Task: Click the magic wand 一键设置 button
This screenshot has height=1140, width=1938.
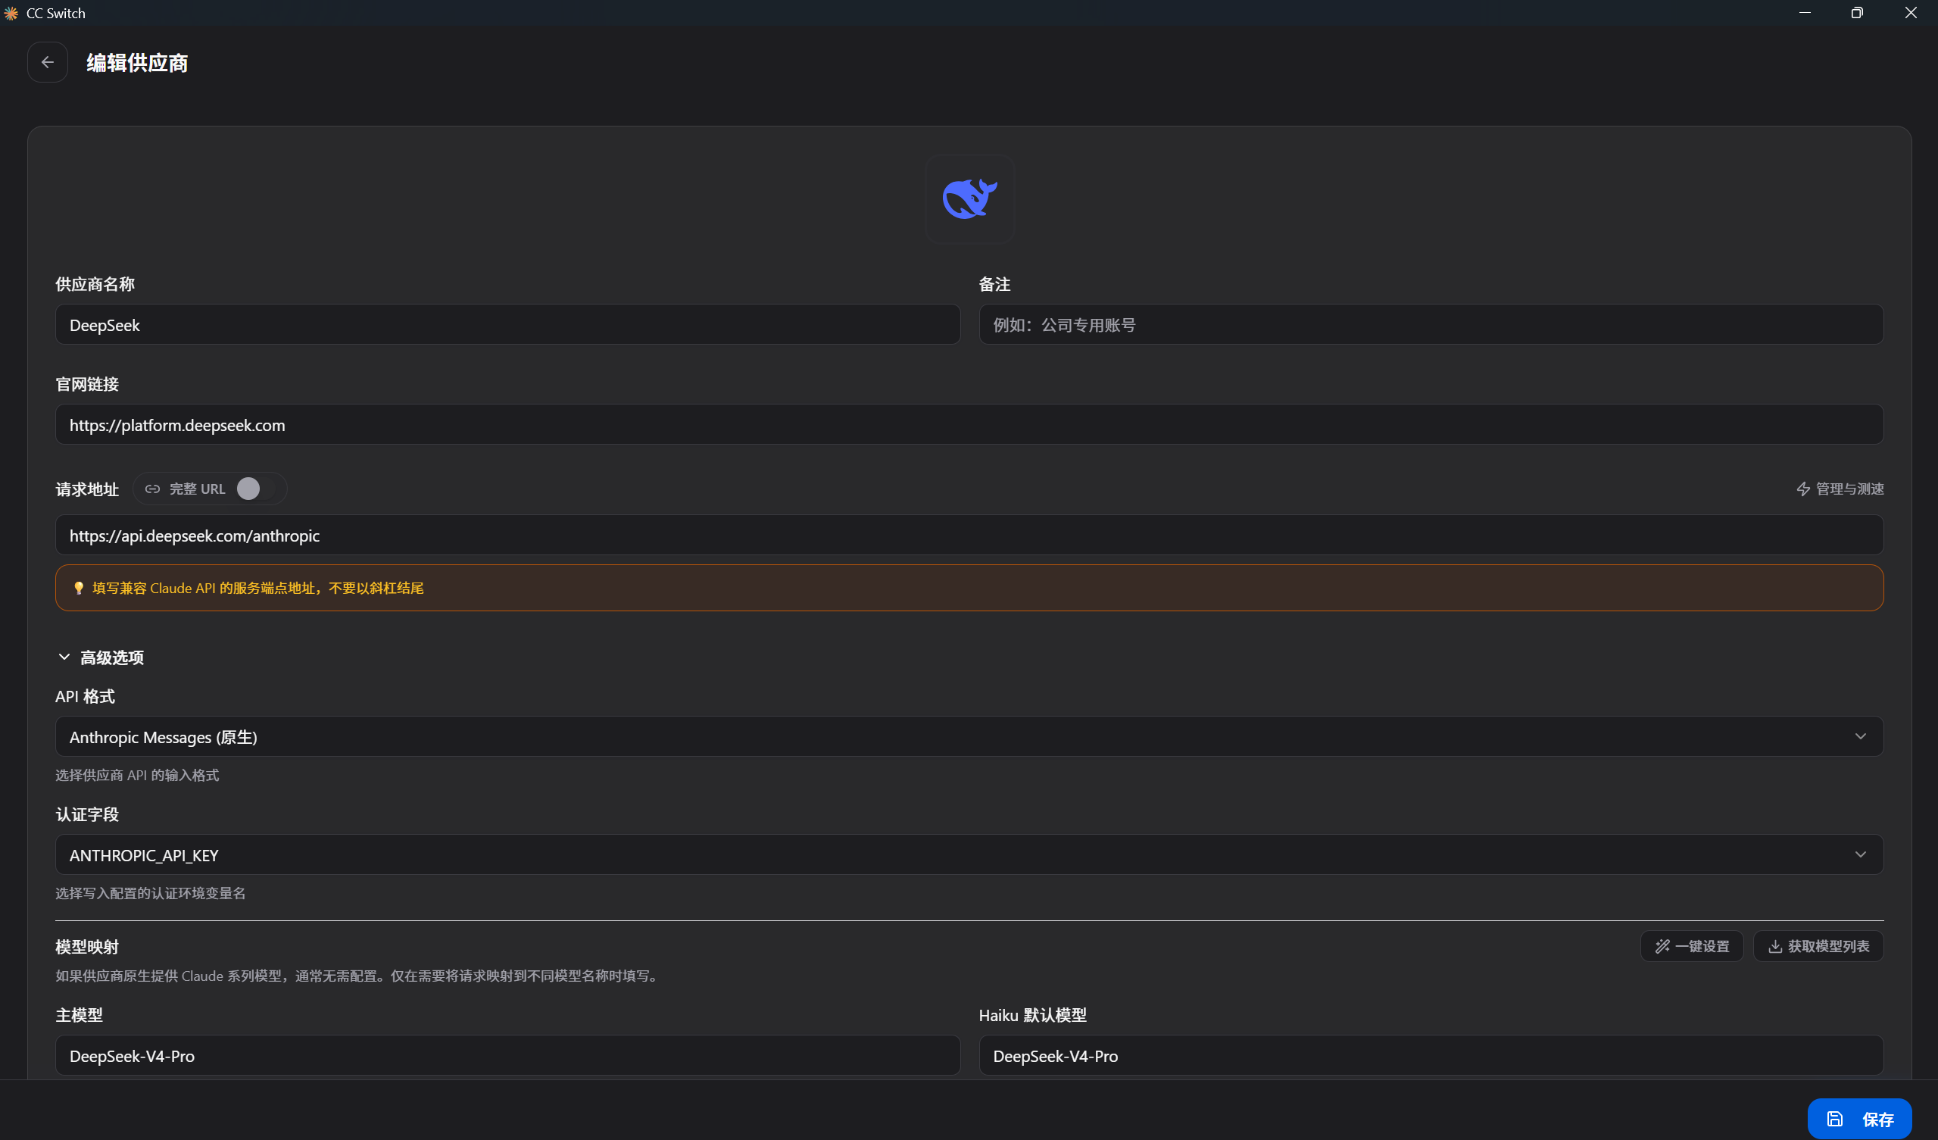Action: (x=1691, y=946)
